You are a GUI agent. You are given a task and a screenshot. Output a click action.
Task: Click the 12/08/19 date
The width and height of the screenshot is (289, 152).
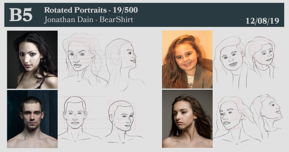pos(262,21)
